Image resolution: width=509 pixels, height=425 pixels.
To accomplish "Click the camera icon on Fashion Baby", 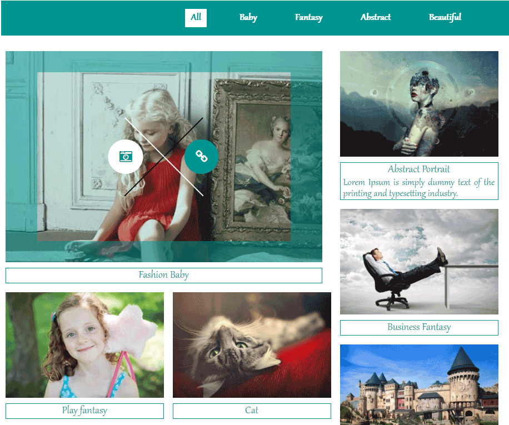I will [x=126, y=157].
